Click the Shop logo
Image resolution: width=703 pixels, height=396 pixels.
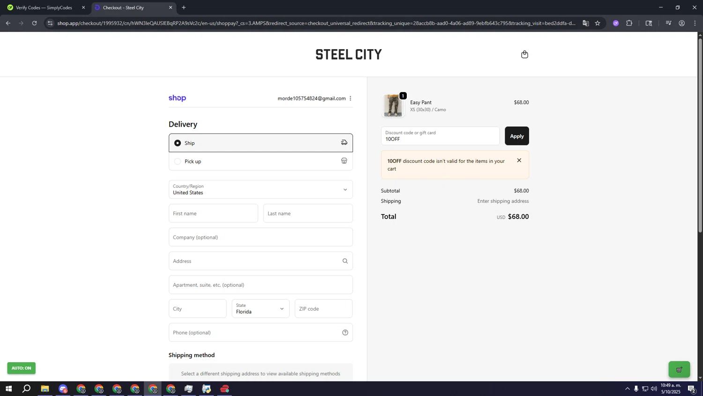point(177,98)
